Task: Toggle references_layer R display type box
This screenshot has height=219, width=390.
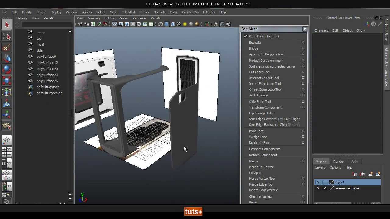Action: pyautogui.click(x=325, y=188)
